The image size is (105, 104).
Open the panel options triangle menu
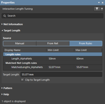click(99, 3)
